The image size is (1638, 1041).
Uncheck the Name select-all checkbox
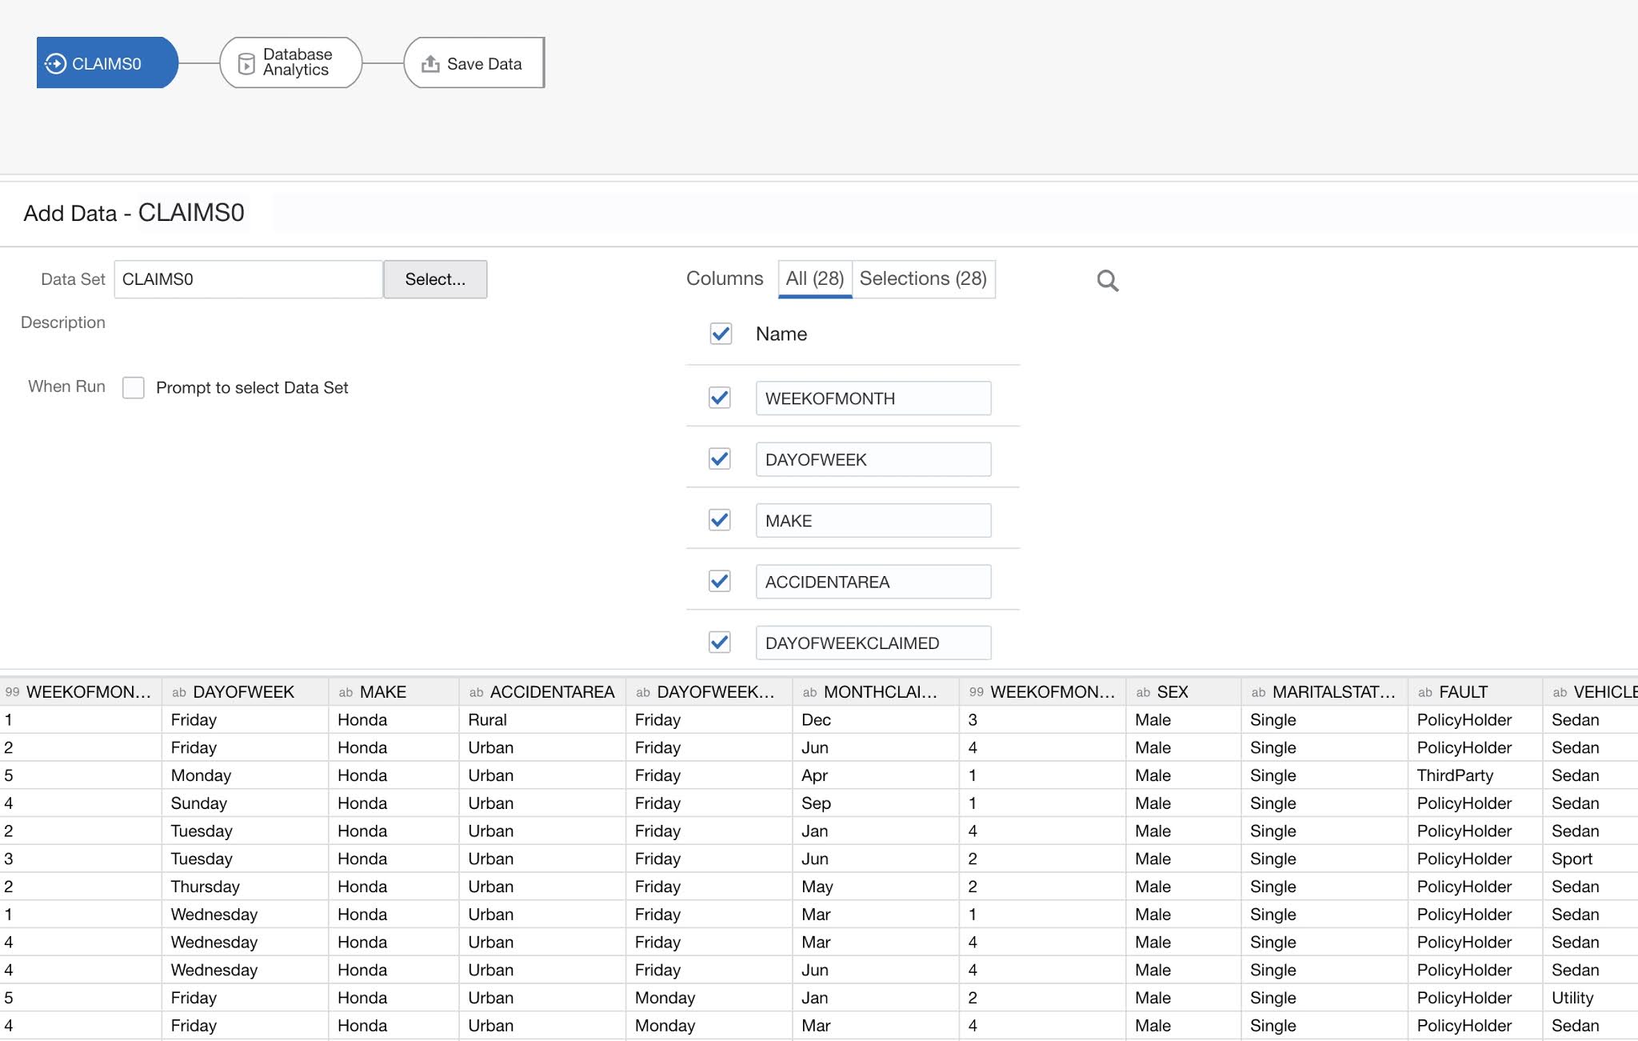point(720,334)
